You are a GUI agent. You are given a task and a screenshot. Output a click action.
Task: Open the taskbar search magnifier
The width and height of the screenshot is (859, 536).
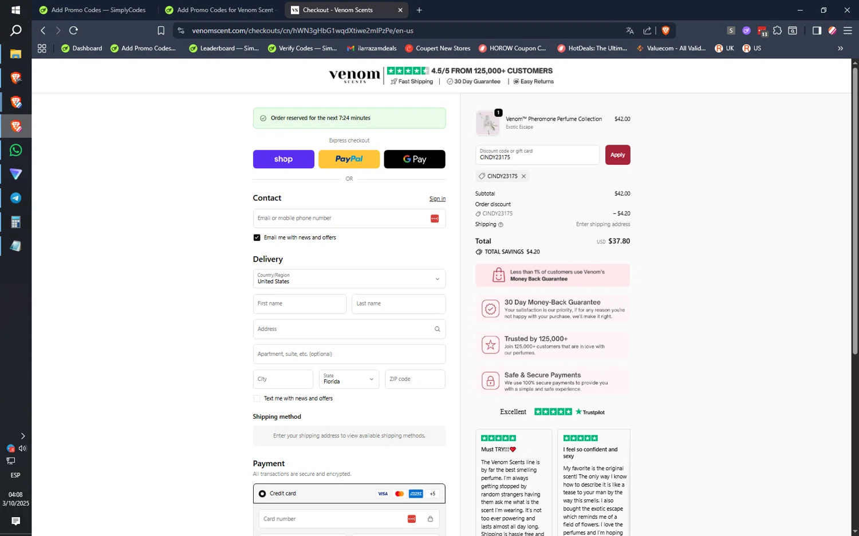coord(15,30)
